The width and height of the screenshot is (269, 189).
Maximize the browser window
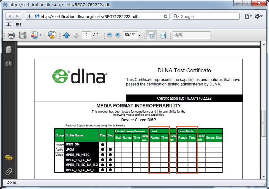pyautogui.click(x=247, y=4)
